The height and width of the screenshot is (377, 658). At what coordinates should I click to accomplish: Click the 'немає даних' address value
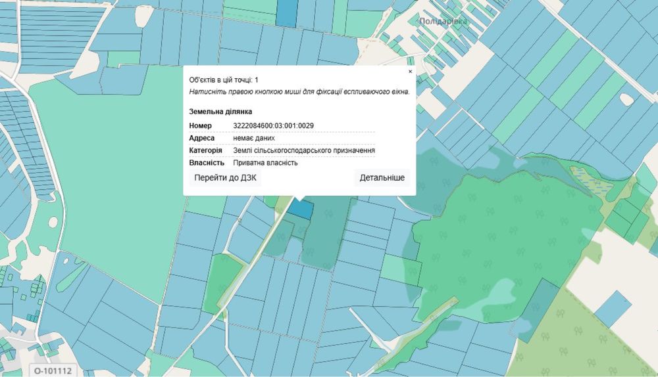[254, 138]
